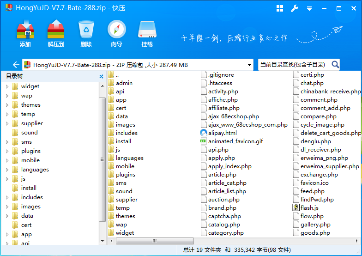Click the themes folder icon in tree
The image size is (362, 256).
click(x=15, y=104)
